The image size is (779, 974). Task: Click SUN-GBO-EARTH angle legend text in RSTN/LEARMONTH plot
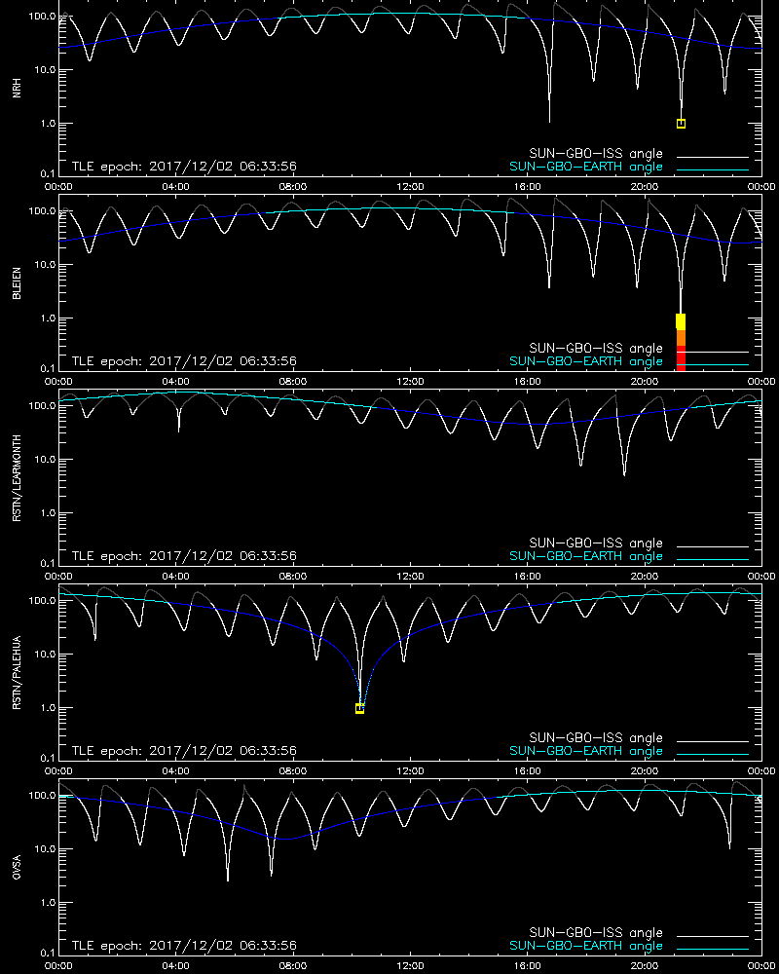586,556
